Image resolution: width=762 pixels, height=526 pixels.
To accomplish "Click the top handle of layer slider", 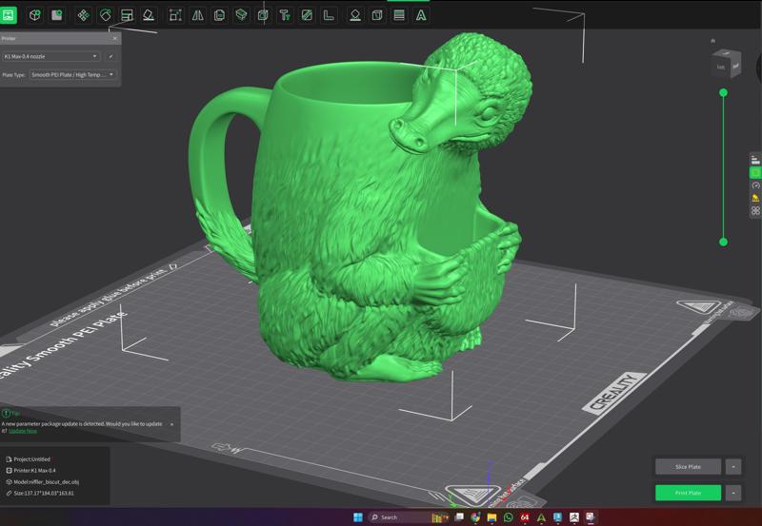I will [x=723, y=92].
